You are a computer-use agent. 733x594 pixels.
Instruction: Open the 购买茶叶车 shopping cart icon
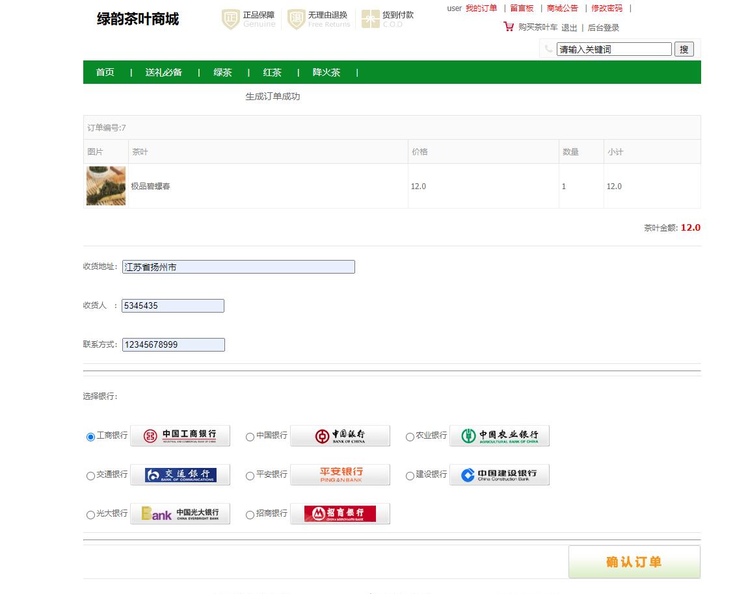(x=508, y=27)
